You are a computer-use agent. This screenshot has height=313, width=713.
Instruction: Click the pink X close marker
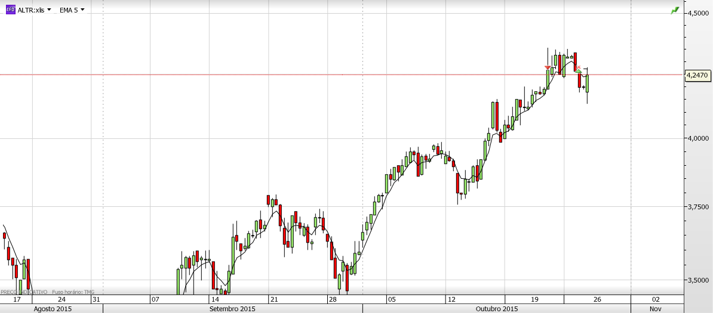pyautogui.click(x=579, y=67)
